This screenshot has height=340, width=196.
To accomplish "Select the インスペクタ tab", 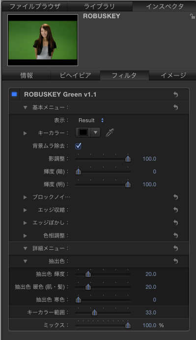I will click(165, 6).
